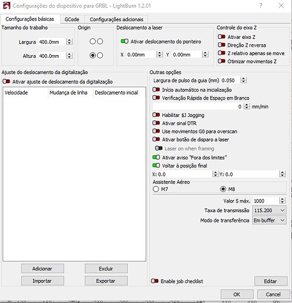The width and height of the screenshot is (292, 303).
Task: Toggle Direção Z reversa switch
Action: 222,45
